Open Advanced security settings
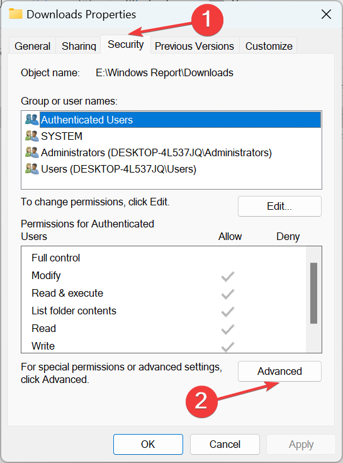This screenshot has width=343, height=463. coord(279,371)
